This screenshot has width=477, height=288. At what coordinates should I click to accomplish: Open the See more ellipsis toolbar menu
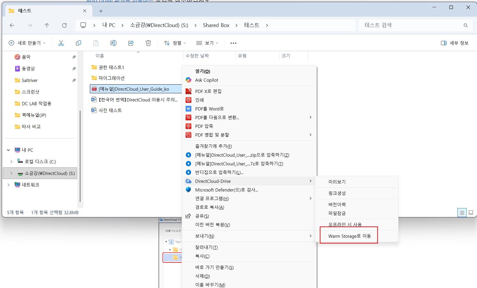[233, 43]
